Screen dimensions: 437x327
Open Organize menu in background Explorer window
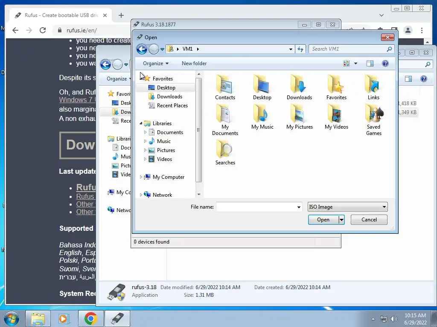119,79
